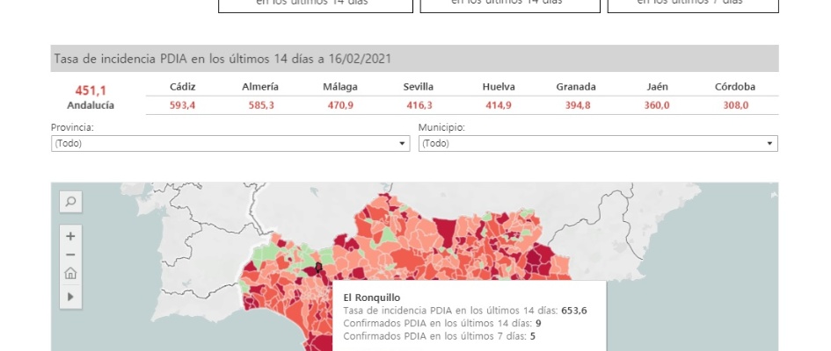Click the dark red Ronquillo map region
The height and width of the screenshot is (351, 831).
click(x=318, y=265)
